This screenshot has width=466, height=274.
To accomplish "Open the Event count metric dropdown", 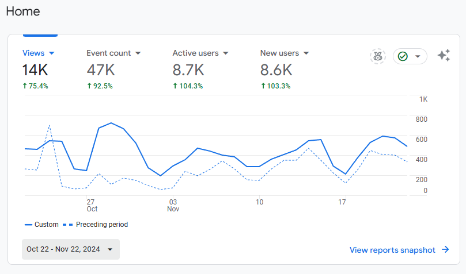I will [113, 53].
